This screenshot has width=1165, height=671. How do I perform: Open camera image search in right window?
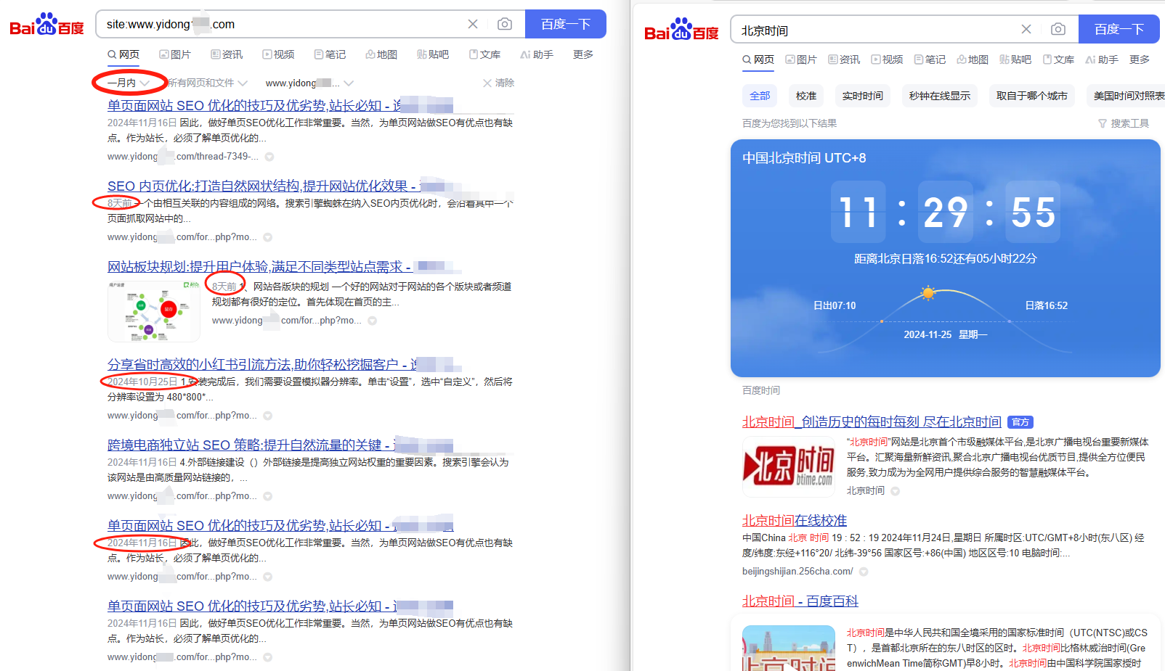1058,29
